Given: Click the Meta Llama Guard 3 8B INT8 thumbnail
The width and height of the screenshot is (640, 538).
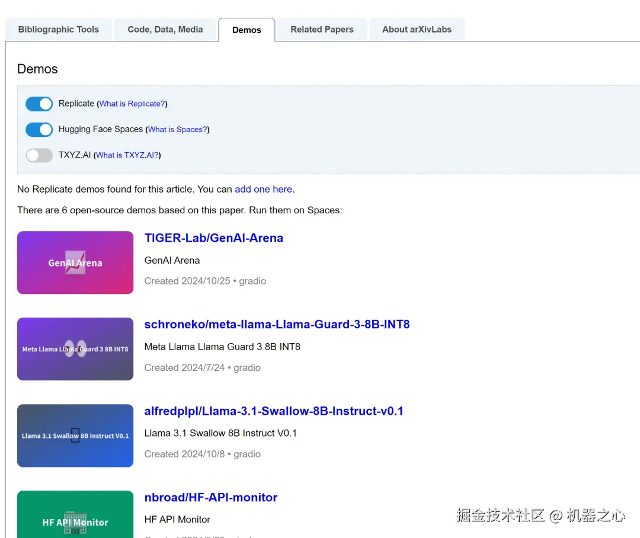Looking at the screenshot, I should pos(75,349).
